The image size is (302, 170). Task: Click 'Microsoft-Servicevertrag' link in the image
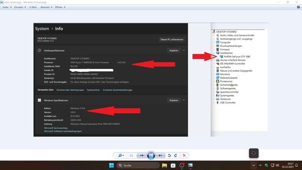56,128
